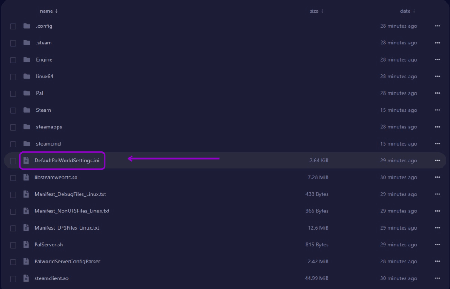Sort files by name column
The width and height of the screenshot is (450, 289).
click(49, 11)
